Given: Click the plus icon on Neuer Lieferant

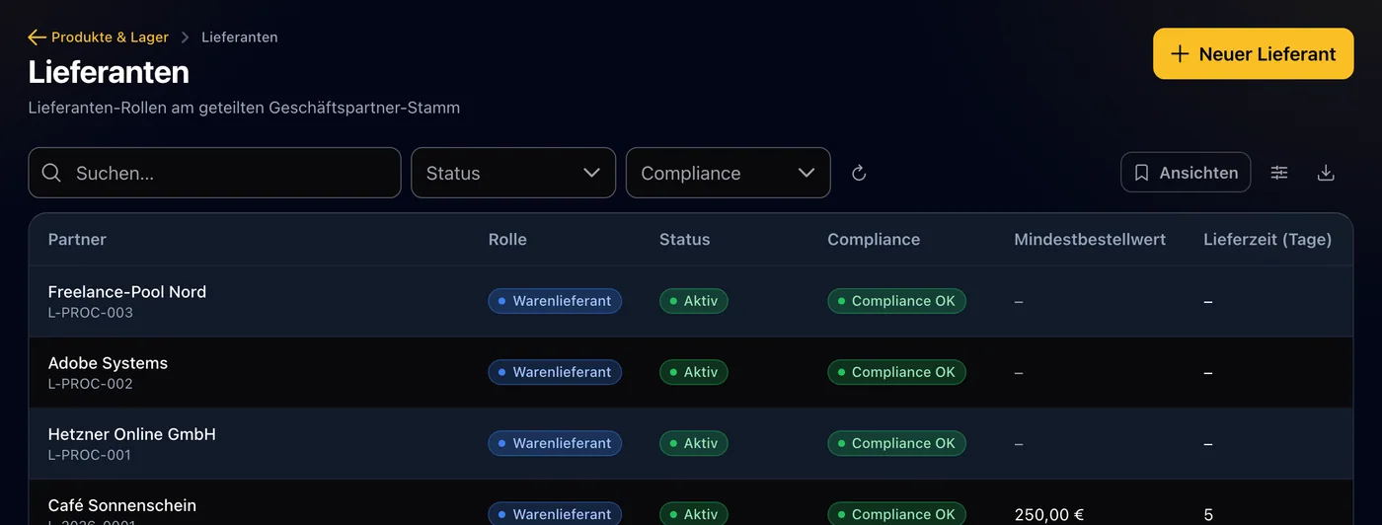Looking at the screenshot, I should coord(1180,54).
